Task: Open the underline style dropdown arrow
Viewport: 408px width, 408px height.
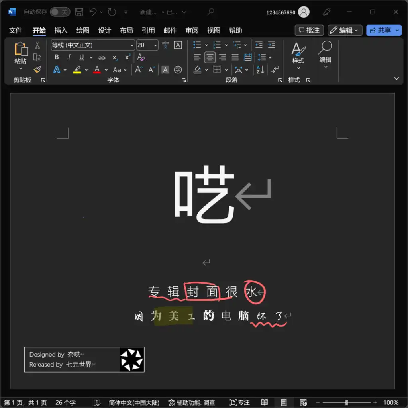Action: click(x=91, y=57)
